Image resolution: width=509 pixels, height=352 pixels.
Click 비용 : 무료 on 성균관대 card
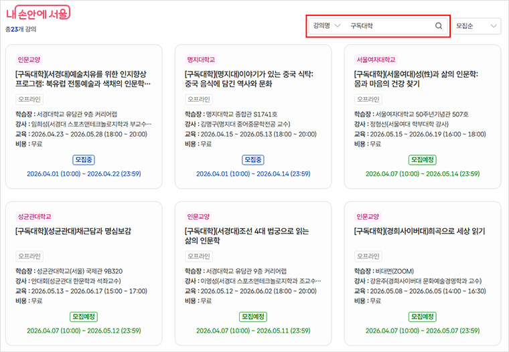tap(29, 300)
